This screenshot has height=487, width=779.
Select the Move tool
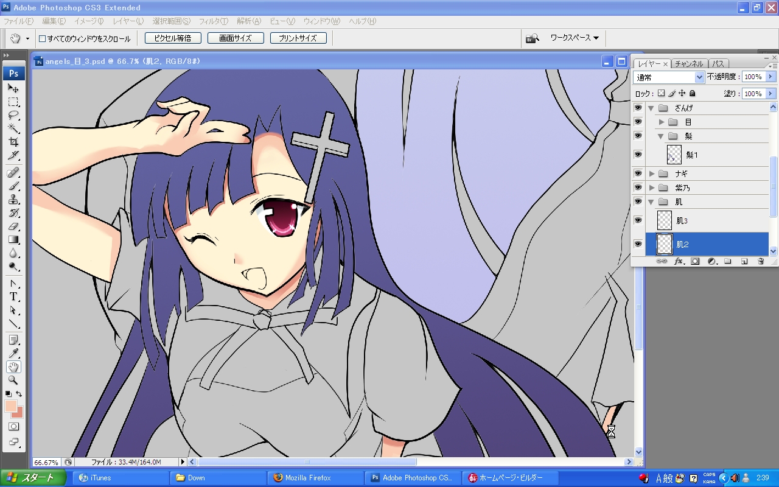(13, 88)
